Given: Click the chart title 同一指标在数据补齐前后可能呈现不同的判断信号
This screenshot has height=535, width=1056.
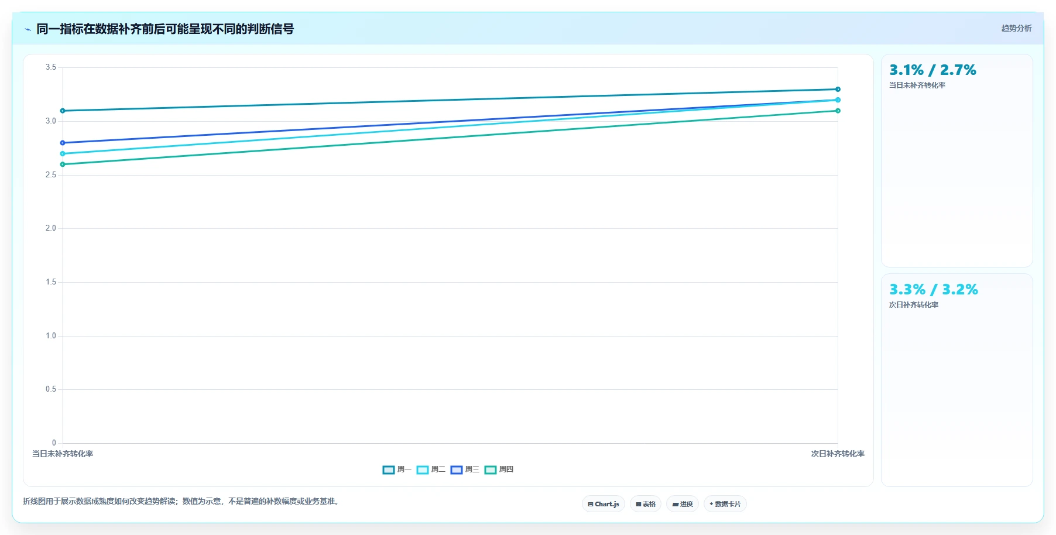Looking at the screenshot, I should (165, 29).
